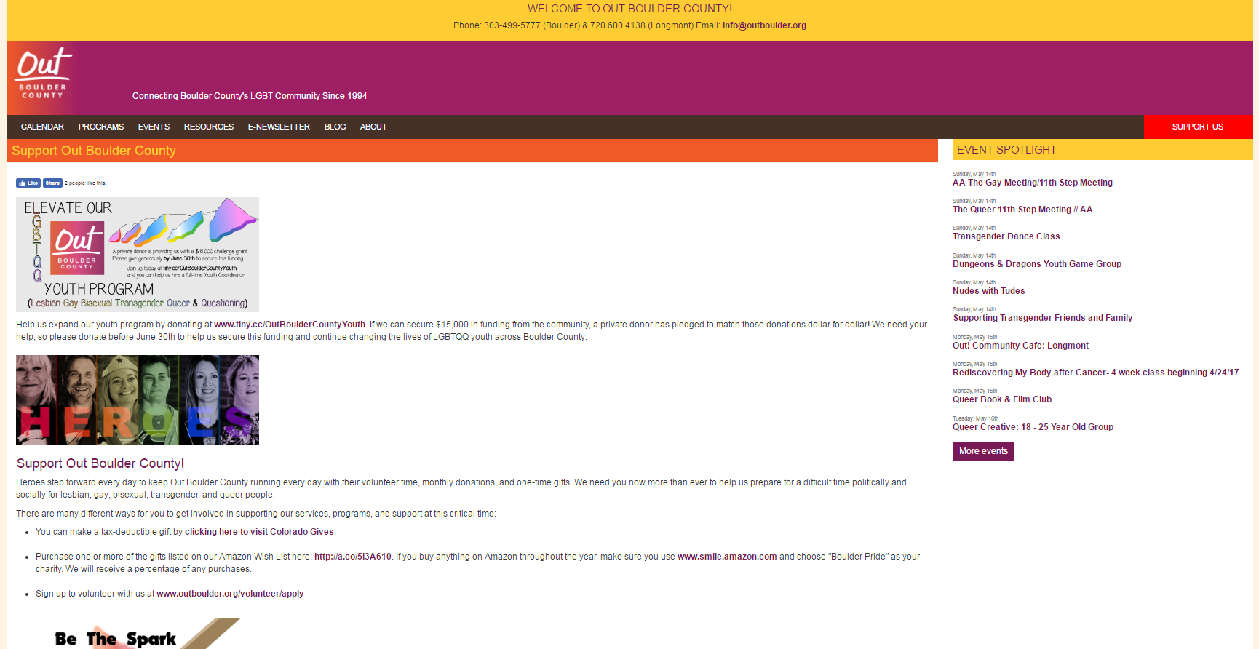
Task: Open the Elevate Our LGBTQQ Youth Program image
Action: [138, 255]
